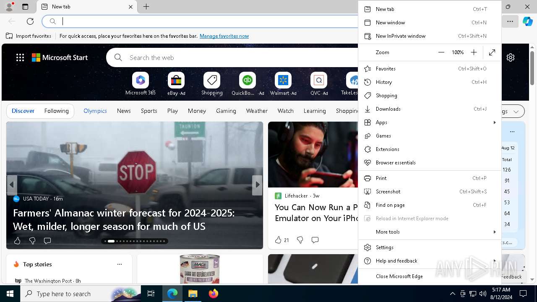This screenshot has height=302, width=537.
Task: Open the profile icon
Action: [x=9, y=6]
